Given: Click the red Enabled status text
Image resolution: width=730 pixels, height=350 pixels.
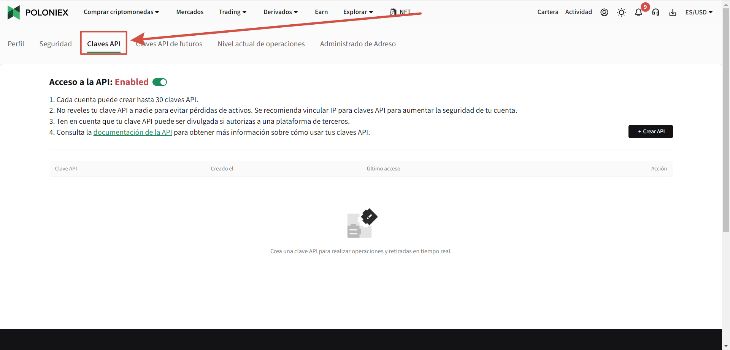Looking at the screenshot, I should [132, 82].
